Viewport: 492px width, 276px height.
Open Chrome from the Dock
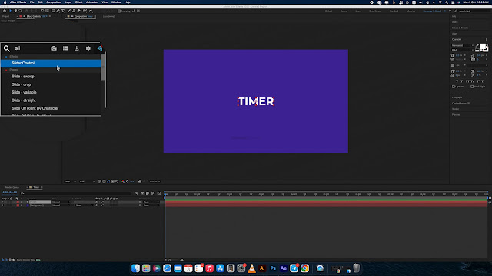(304, 268)
